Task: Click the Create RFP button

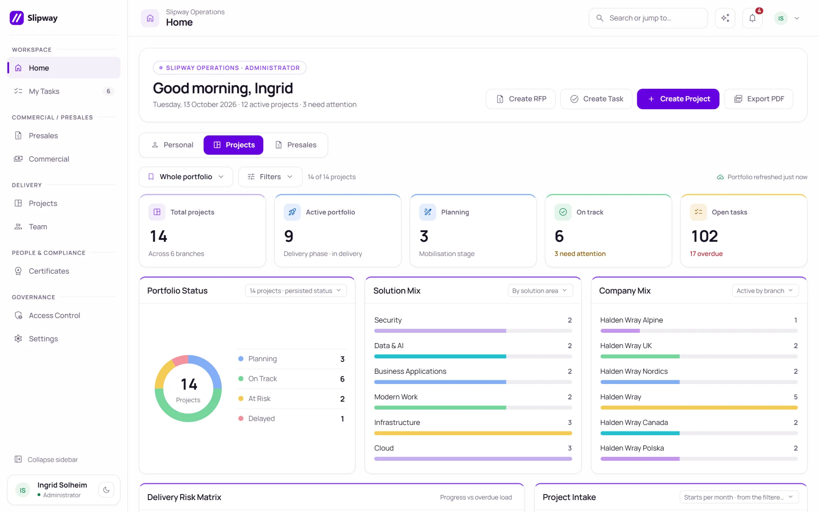Action: pyautogui.click(x=520, y=99)
